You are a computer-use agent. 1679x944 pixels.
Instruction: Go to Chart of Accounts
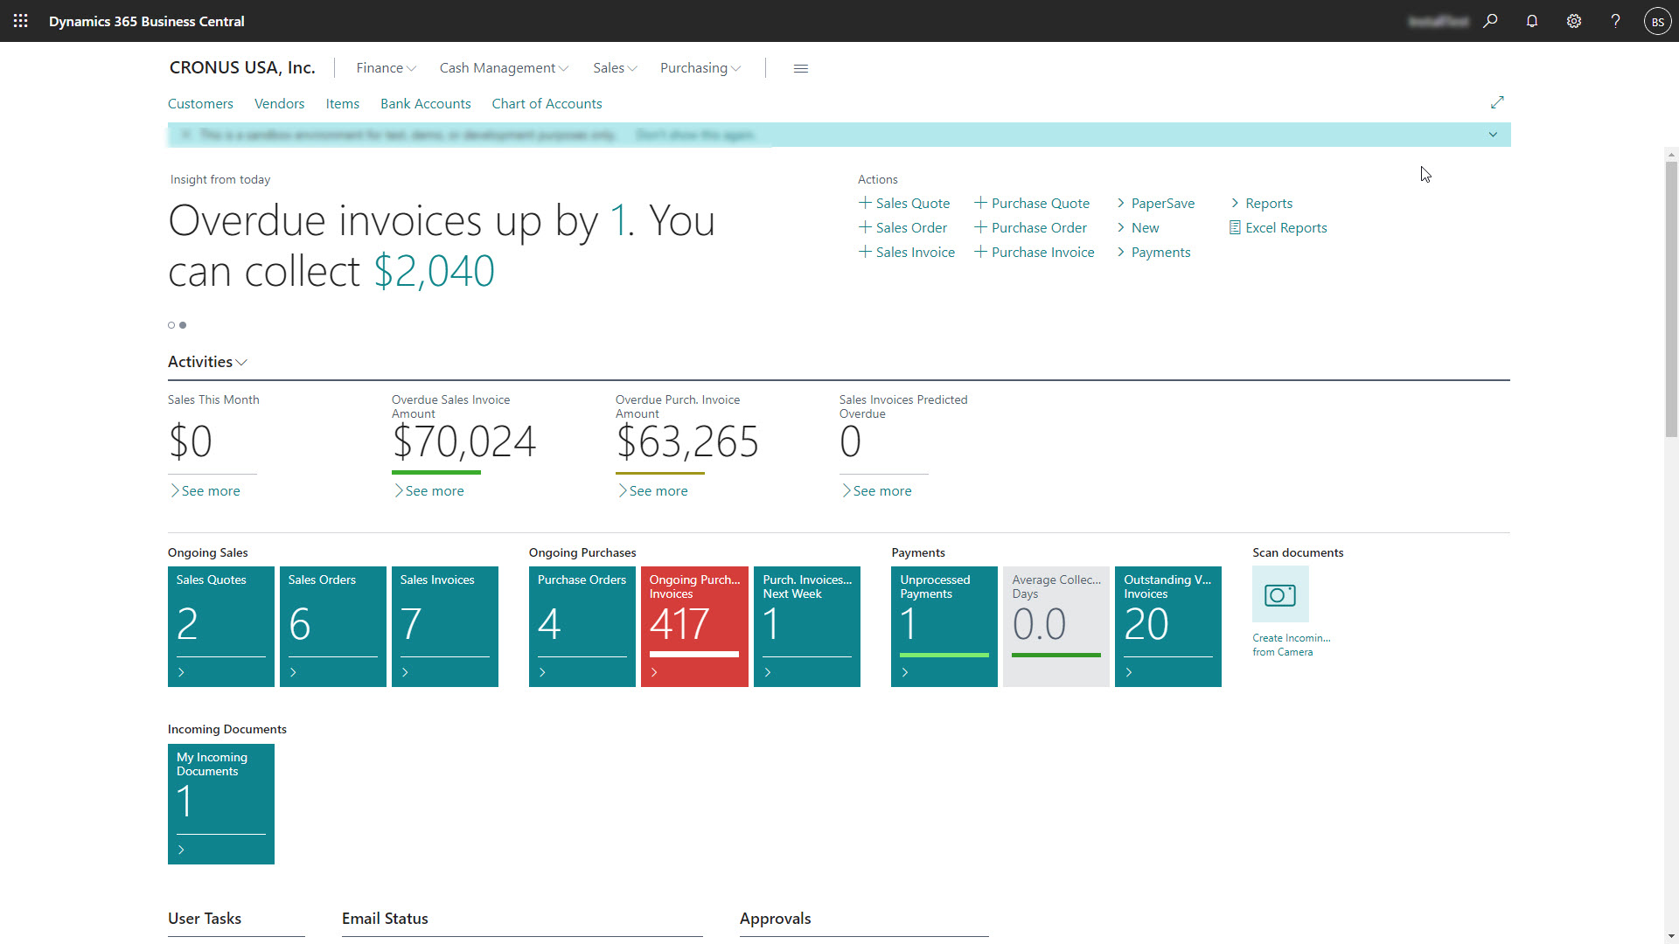[547, 103]
